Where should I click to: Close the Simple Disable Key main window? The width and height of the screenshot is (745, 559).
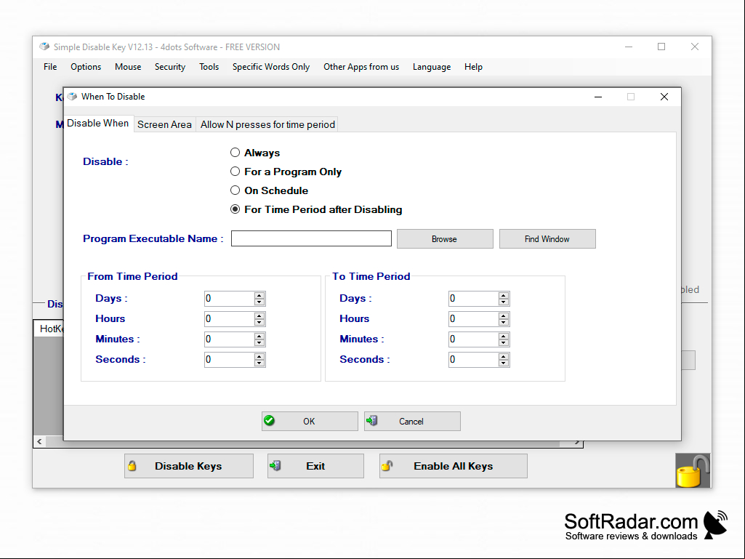coord(695,47)
